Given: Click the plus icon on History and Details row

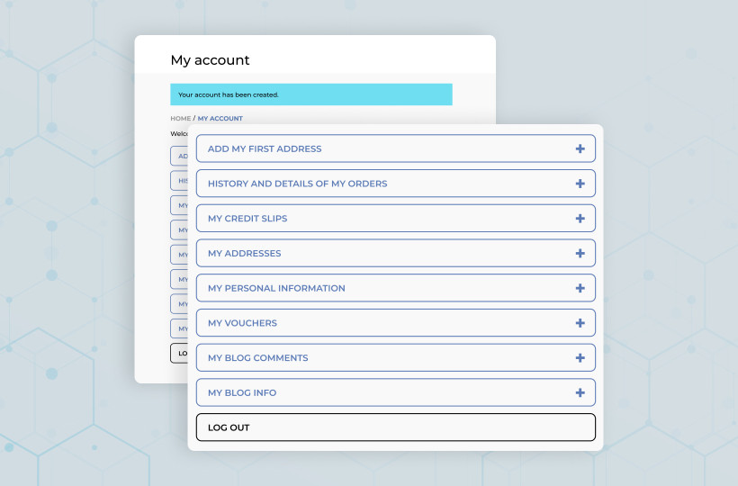Looking at the screenshot, I should [x=580, y=184].
